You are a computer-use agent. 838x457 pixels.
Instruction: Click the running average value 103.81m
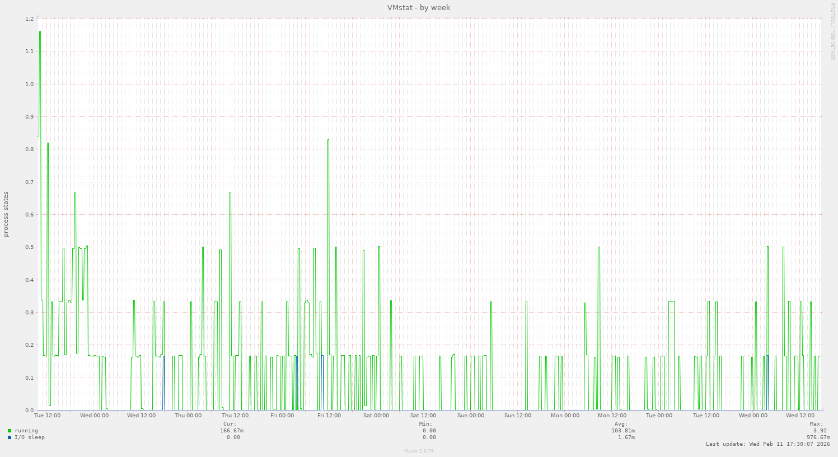click(x=623, y=431)
